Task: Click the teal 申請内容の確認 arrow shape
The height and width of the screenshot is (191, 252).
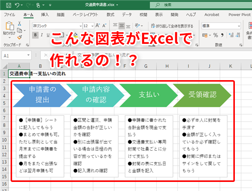Action: coord(96,95)
